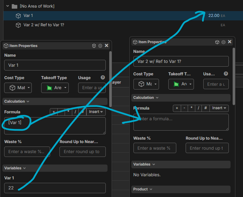Insert minus operator in Var 2 formula
This screenshot has height=197, width=243.
tap(184, 108)
